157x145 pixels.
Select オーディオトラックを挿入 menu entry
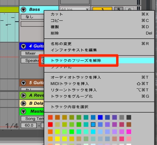click(99, 77)
